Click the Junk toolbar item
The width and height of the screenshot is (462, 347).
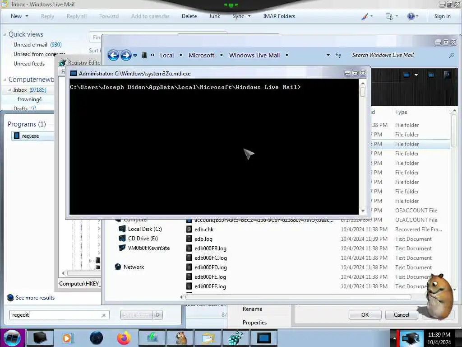tap(214, 16)
